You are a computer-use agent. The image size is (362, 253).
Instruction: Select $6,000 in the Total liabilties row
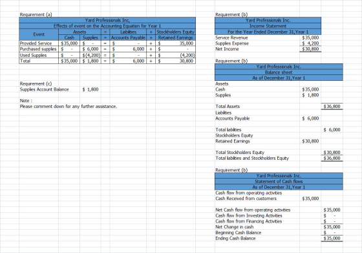[332, 129]
